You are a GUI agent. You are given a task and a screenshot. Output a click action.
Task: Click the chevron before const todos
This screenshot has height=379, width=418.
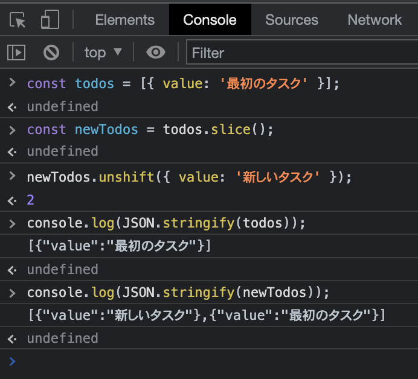pyautogui.click(x=12, y=83)
